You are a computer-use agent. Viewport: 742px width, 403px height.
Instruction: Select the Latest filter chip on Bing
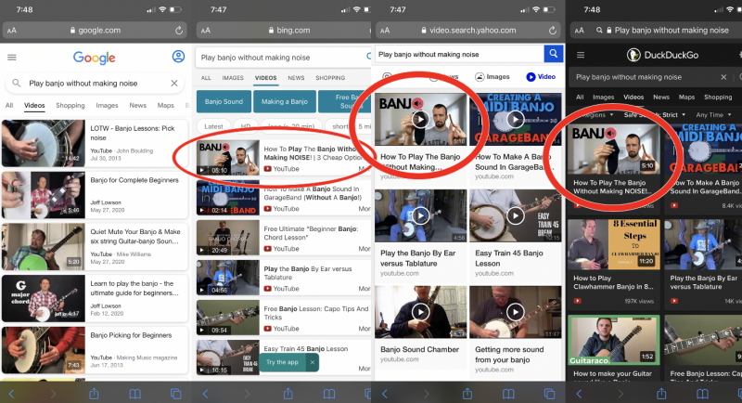pyautogui.click(x=213, y=126)
